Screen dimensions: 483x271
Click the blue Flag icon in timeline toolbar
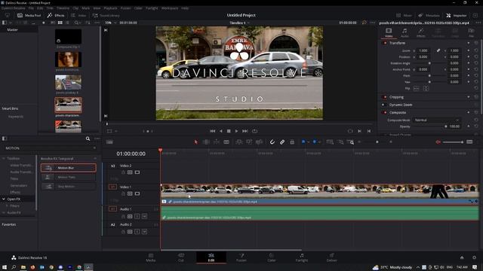point(303,142)
